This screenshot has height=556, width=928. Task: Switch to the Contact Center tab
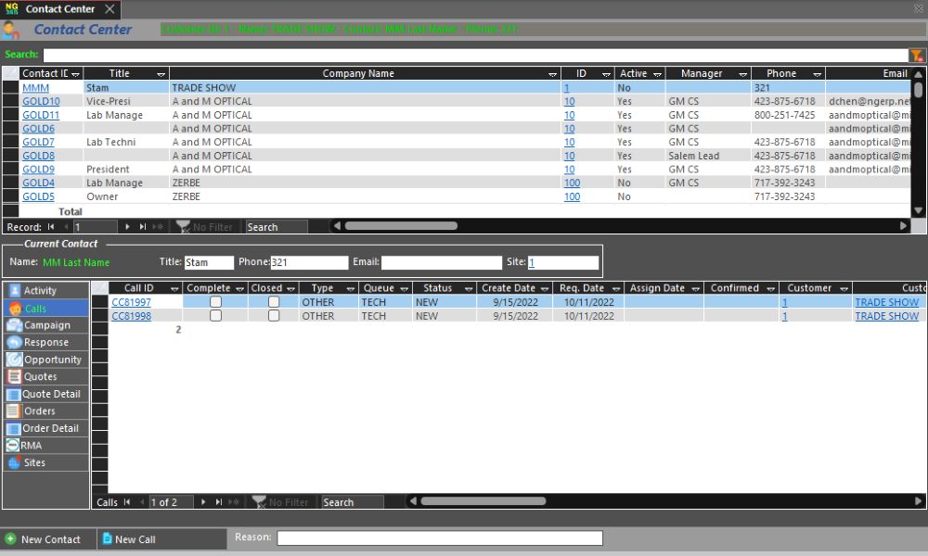tap(59, 9)
